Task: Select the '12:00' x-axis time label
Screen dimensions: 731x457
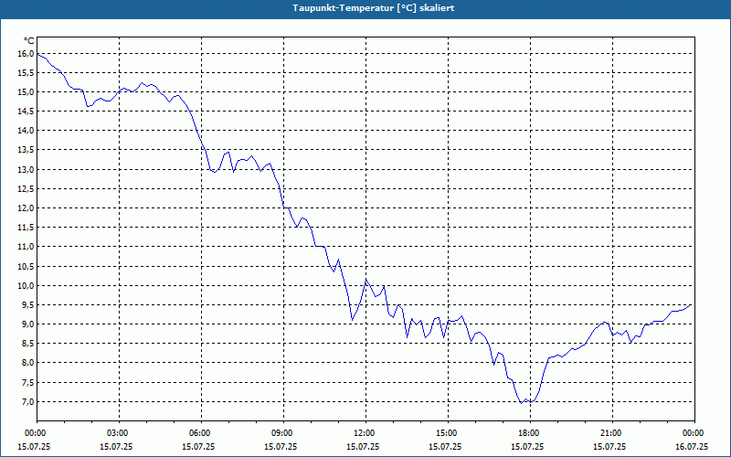Action: pos(365,433)
